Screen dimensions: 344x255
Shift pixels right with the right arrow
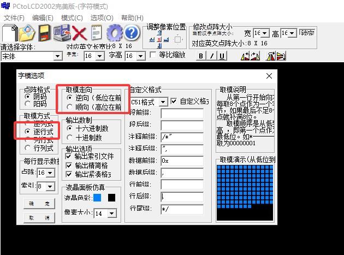167,40
